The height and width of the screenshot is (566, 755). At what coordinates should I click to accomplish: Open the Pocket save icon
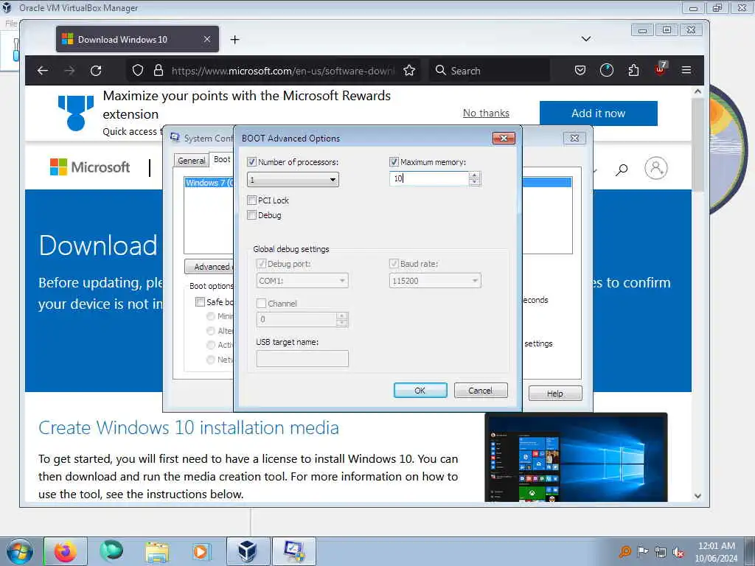(580, 71)
